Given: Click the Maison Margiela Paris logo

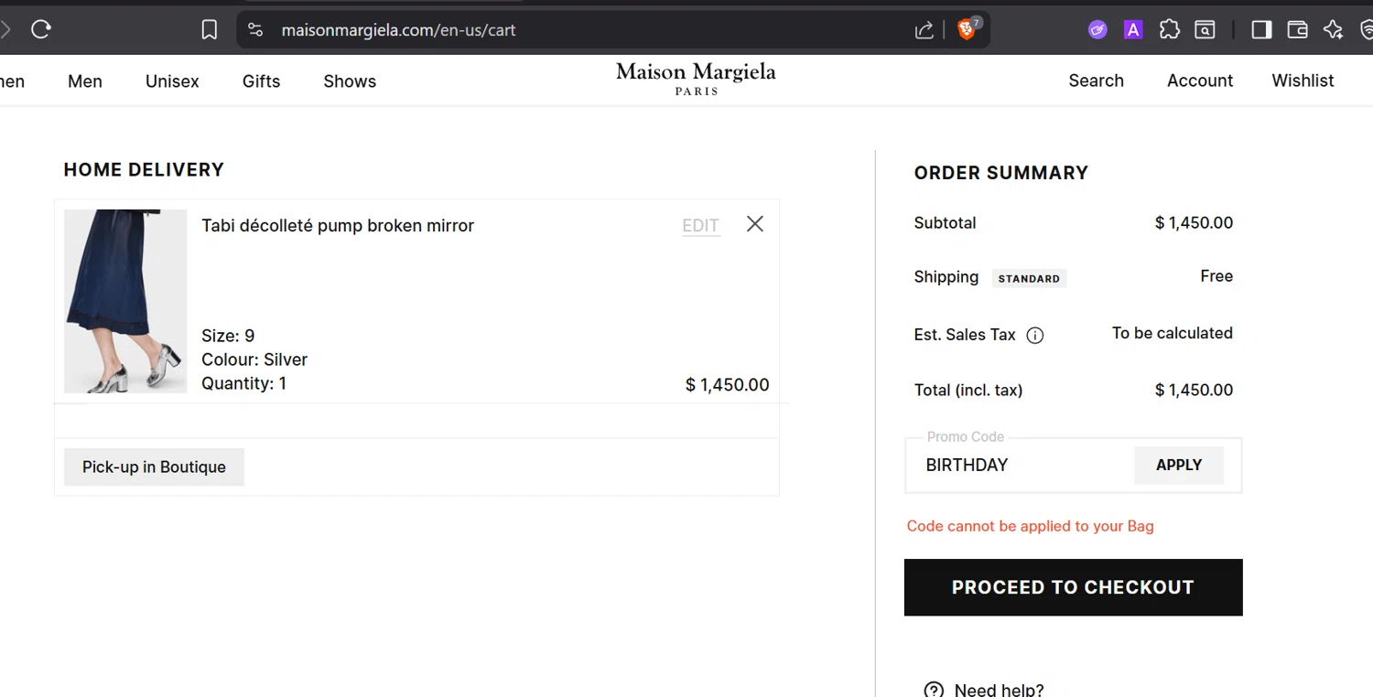Looking at the screenshot, I should coord(696,79).
